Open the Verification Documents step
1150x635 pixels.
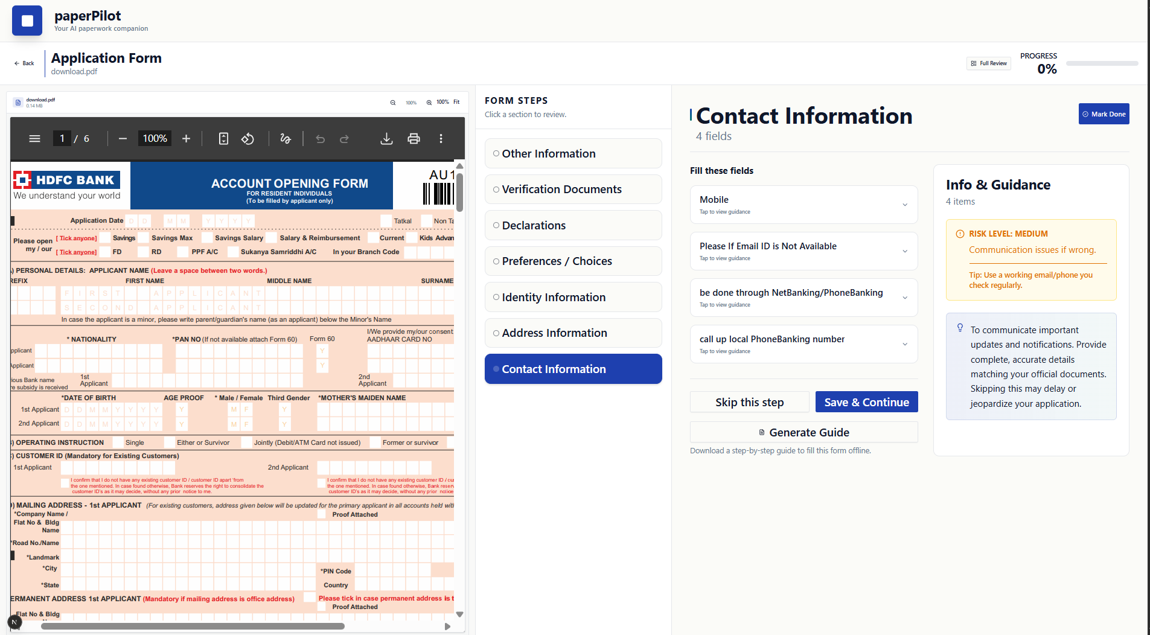(x=573, y=190)
